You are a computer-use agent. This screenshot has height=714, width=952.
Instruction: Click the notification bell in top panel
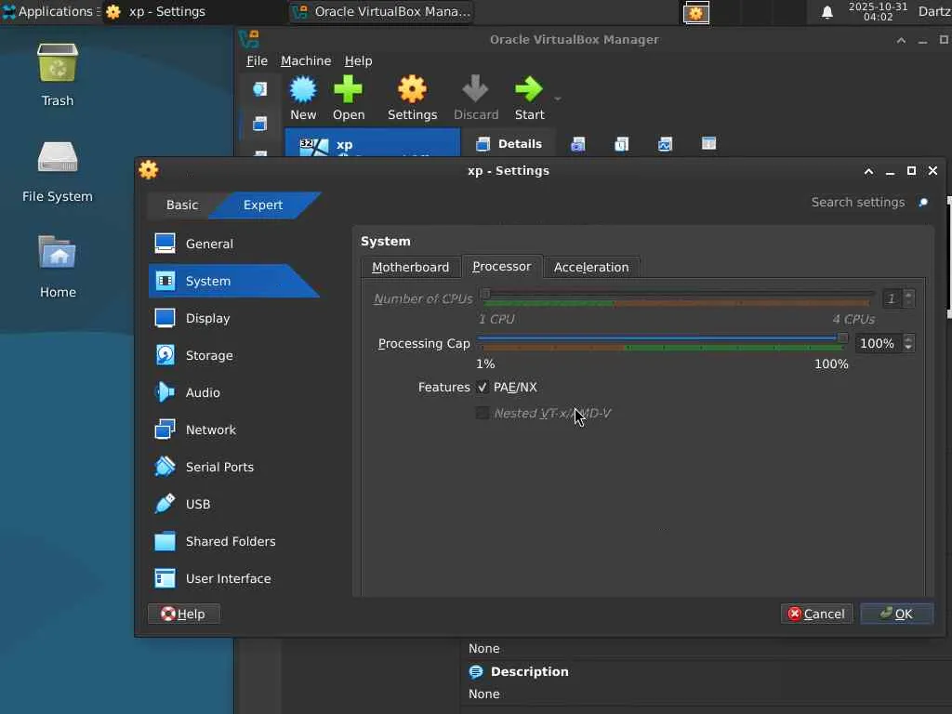[x=826, y=12]
